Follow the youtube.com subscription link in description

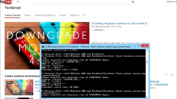(135, 43)
